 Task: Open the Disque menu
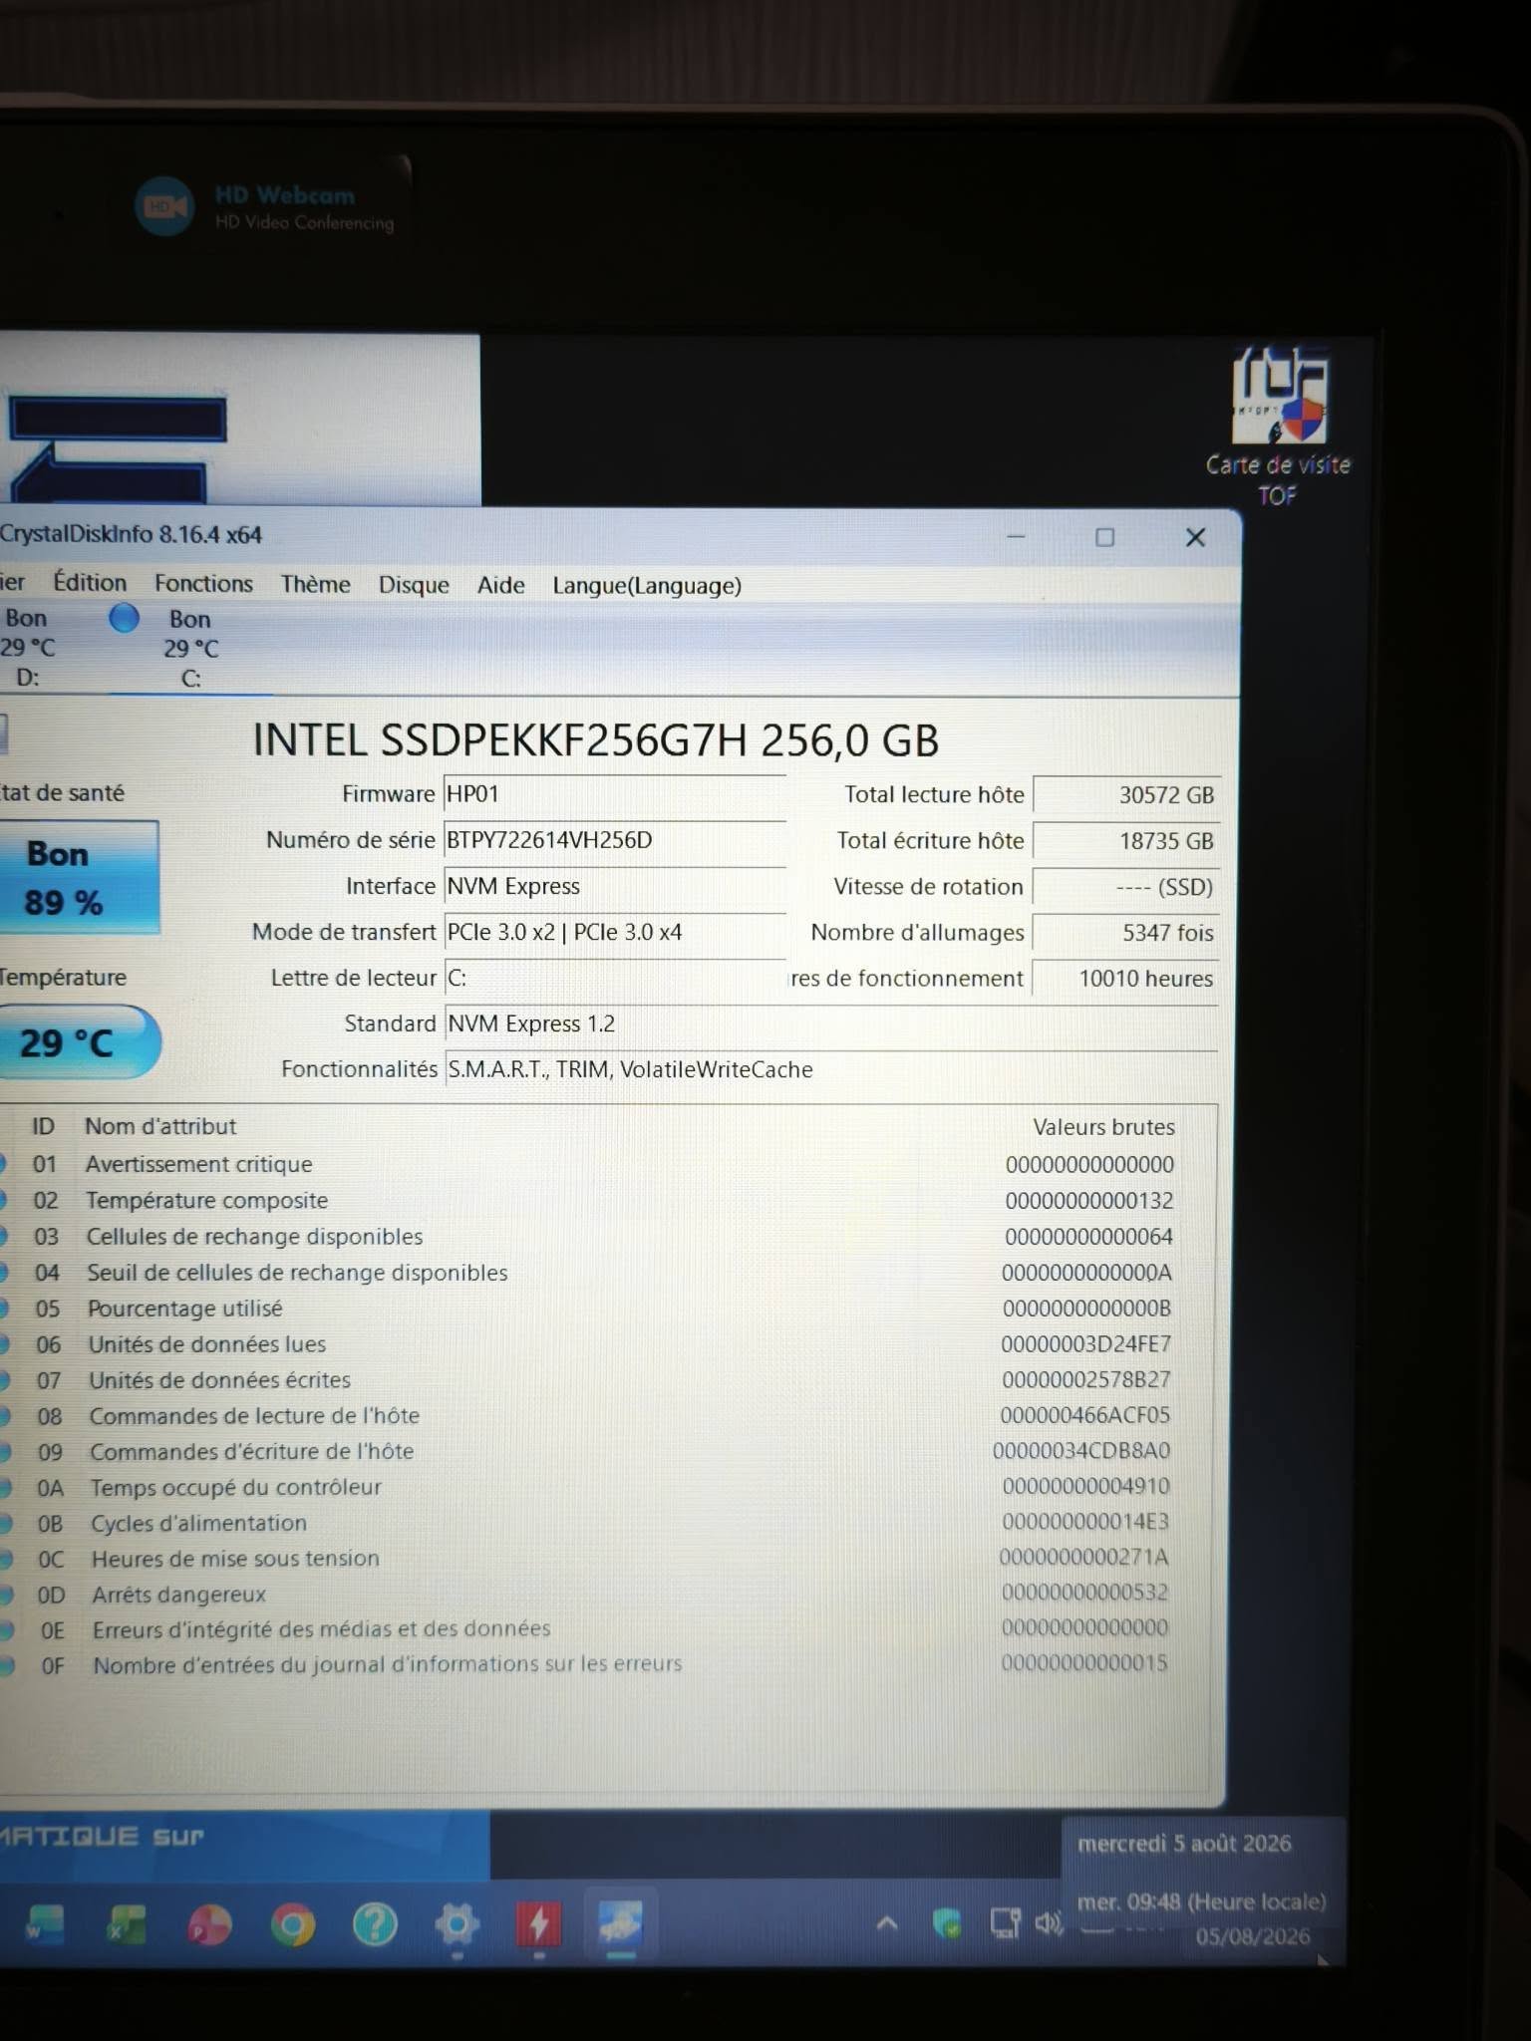point(414,585)
